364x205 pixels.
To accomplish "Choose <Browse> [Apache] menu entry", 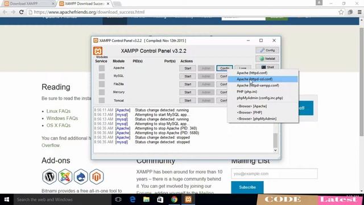I will tap(263, 106).
